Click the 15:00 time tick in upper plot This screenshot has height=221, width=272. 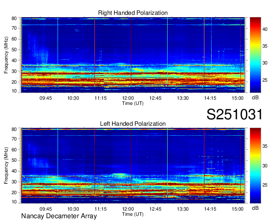point(238,98)
